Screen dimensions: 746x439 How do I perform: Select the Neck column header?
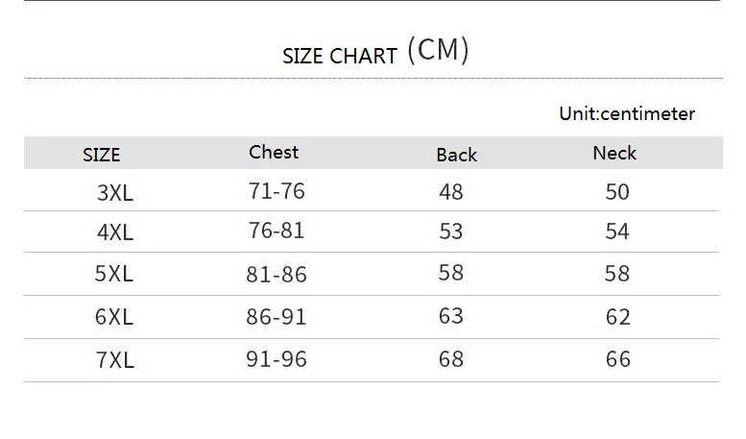[x=614, y=153]
